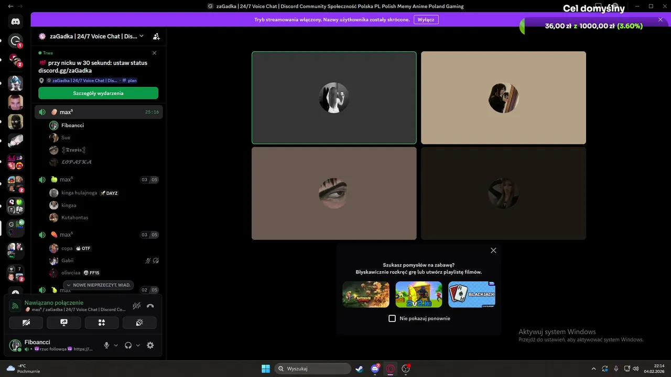Deafen with the headphones icon
Screen dimensions: 671x377
[128, 345]
